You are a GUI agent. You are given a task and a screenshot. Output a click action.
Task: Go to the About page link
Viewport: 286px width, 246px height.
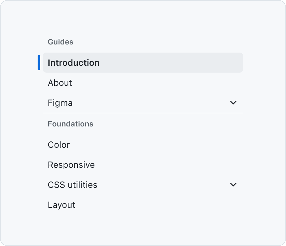(60, 83)
